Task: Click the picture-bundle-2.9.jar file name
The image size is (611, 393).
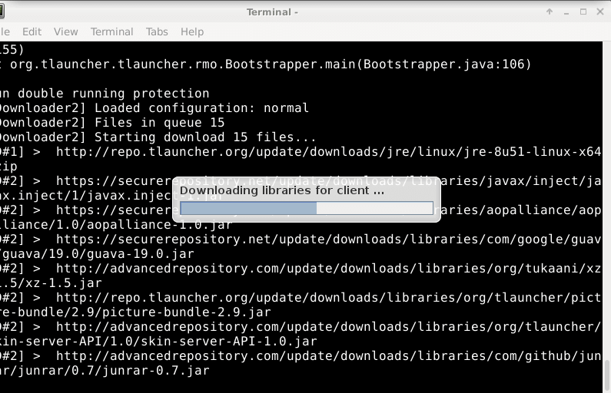Action: (186, 312)
